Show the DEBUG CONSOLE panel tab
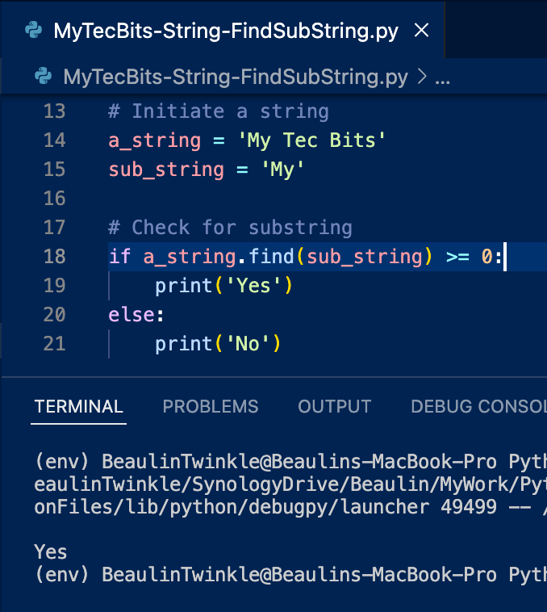547x612 pixels. pyautogui.click(x=478, y=407)
